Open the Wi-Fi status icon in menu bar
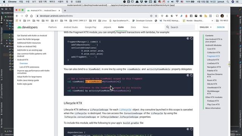Image resolution: width=242 pixels, height=136 pixels. pos(177,2)
